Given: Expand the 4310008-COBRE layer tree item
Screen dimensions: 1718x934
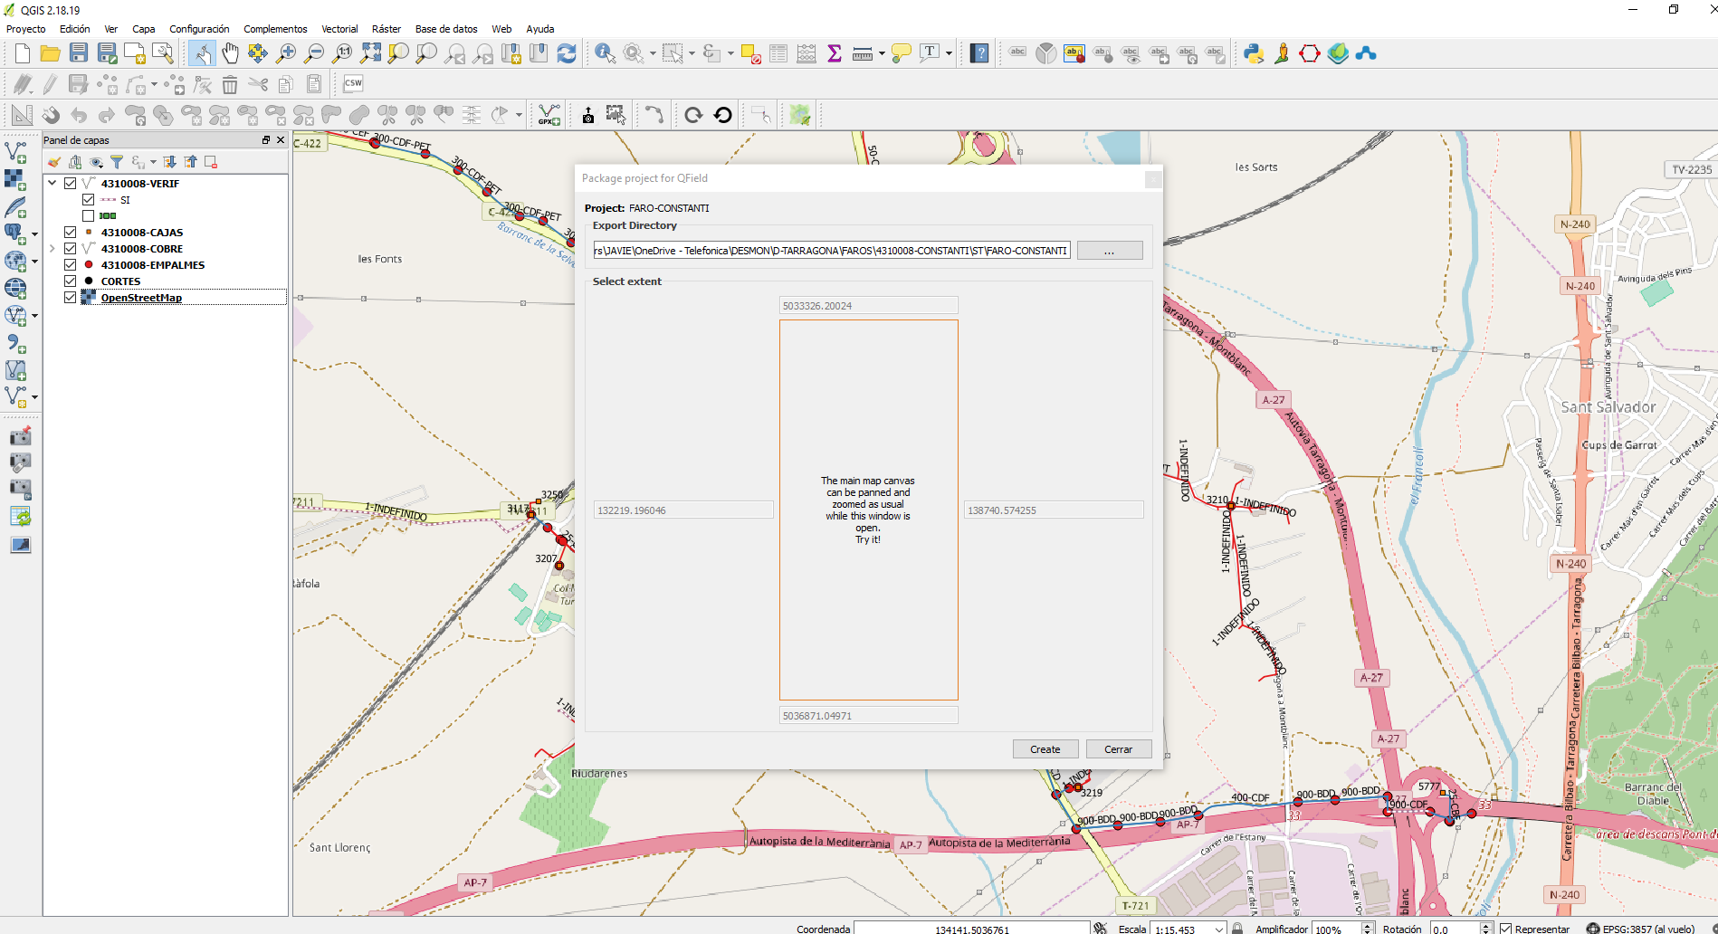Looking at the screenshot, I should (54, 248).
